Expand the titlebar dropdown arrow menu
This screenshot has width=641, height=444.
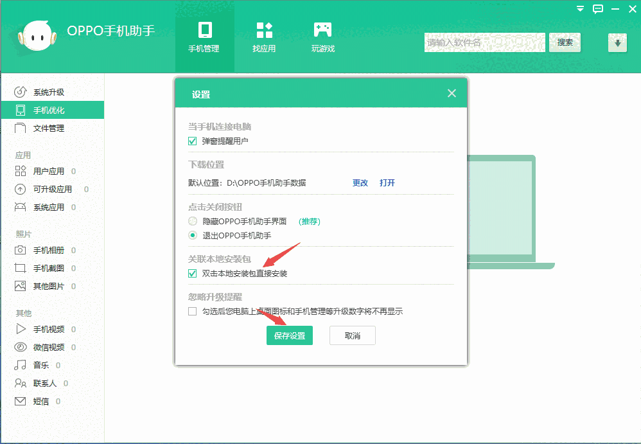coord(579,9)
